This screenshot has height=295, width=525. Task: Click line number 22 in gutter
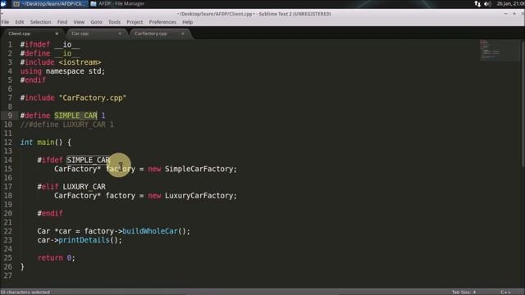pos(7,231)
